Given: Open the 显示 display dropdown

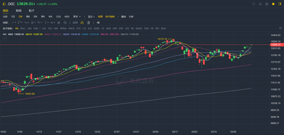Looking at the screenshot, I should 91,16.
